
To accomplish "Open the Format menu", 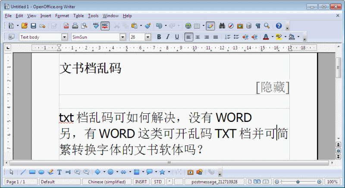I will 62,16.
